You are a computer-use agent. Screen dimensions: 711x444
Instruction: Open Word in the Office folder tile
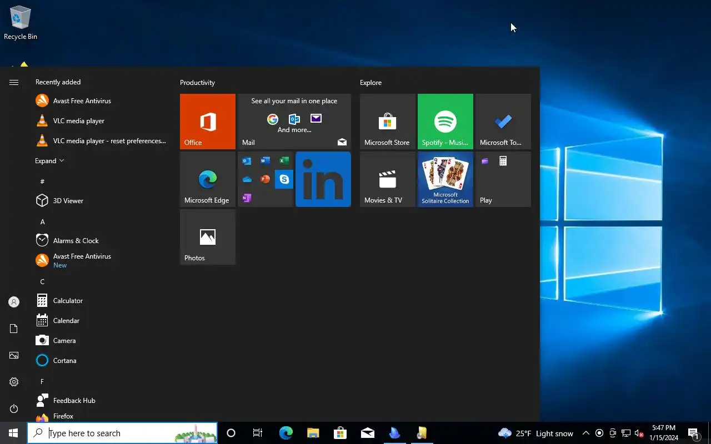click(x=266, y=161)
